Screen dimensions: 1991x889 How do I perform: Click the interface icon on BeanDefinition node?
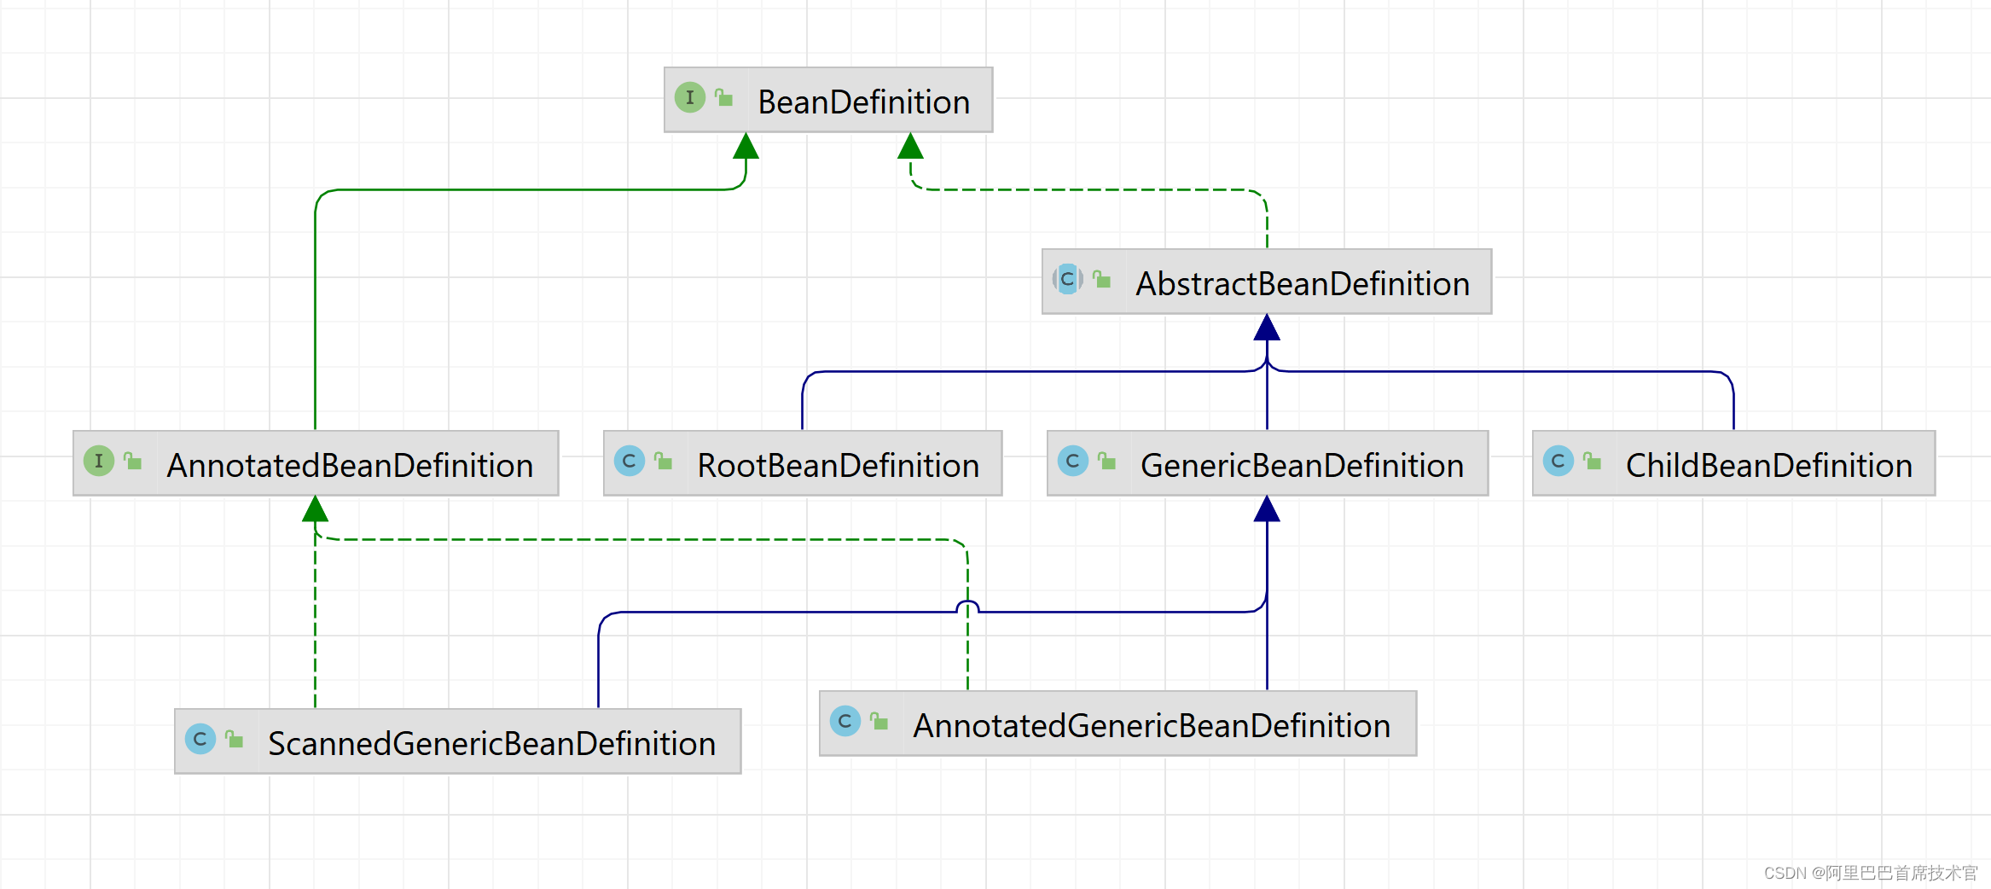(690, 98)
